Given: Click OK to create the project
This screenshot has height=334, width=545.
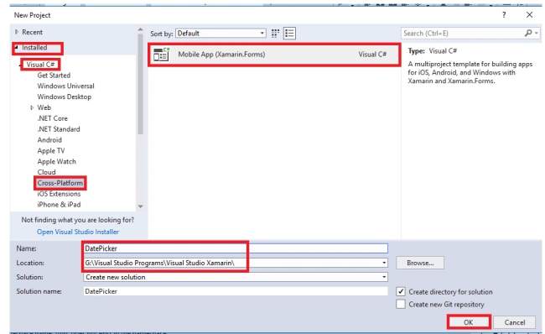Looking at the screenshot, I should pos(469,322).
